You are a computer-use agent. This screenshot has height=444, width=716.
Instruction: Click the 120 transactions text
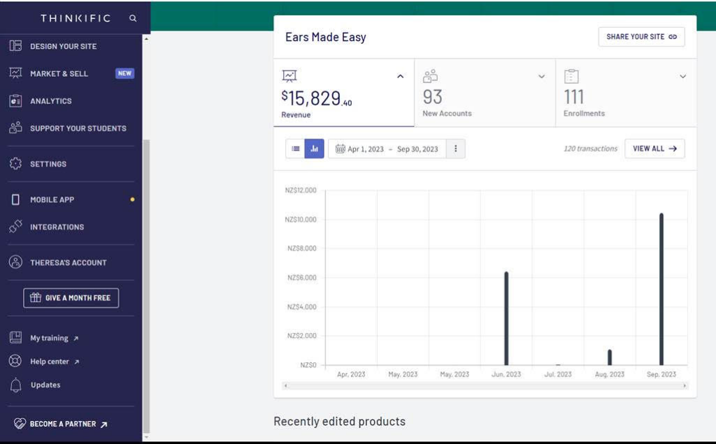coord(590,149)
